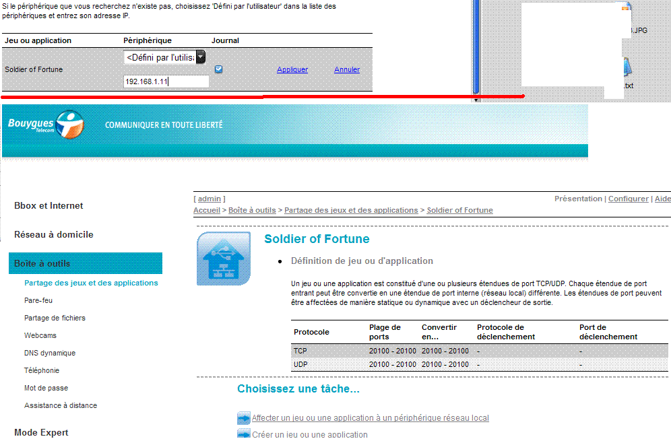Open Réseau à domicile menu

point(53,235)
